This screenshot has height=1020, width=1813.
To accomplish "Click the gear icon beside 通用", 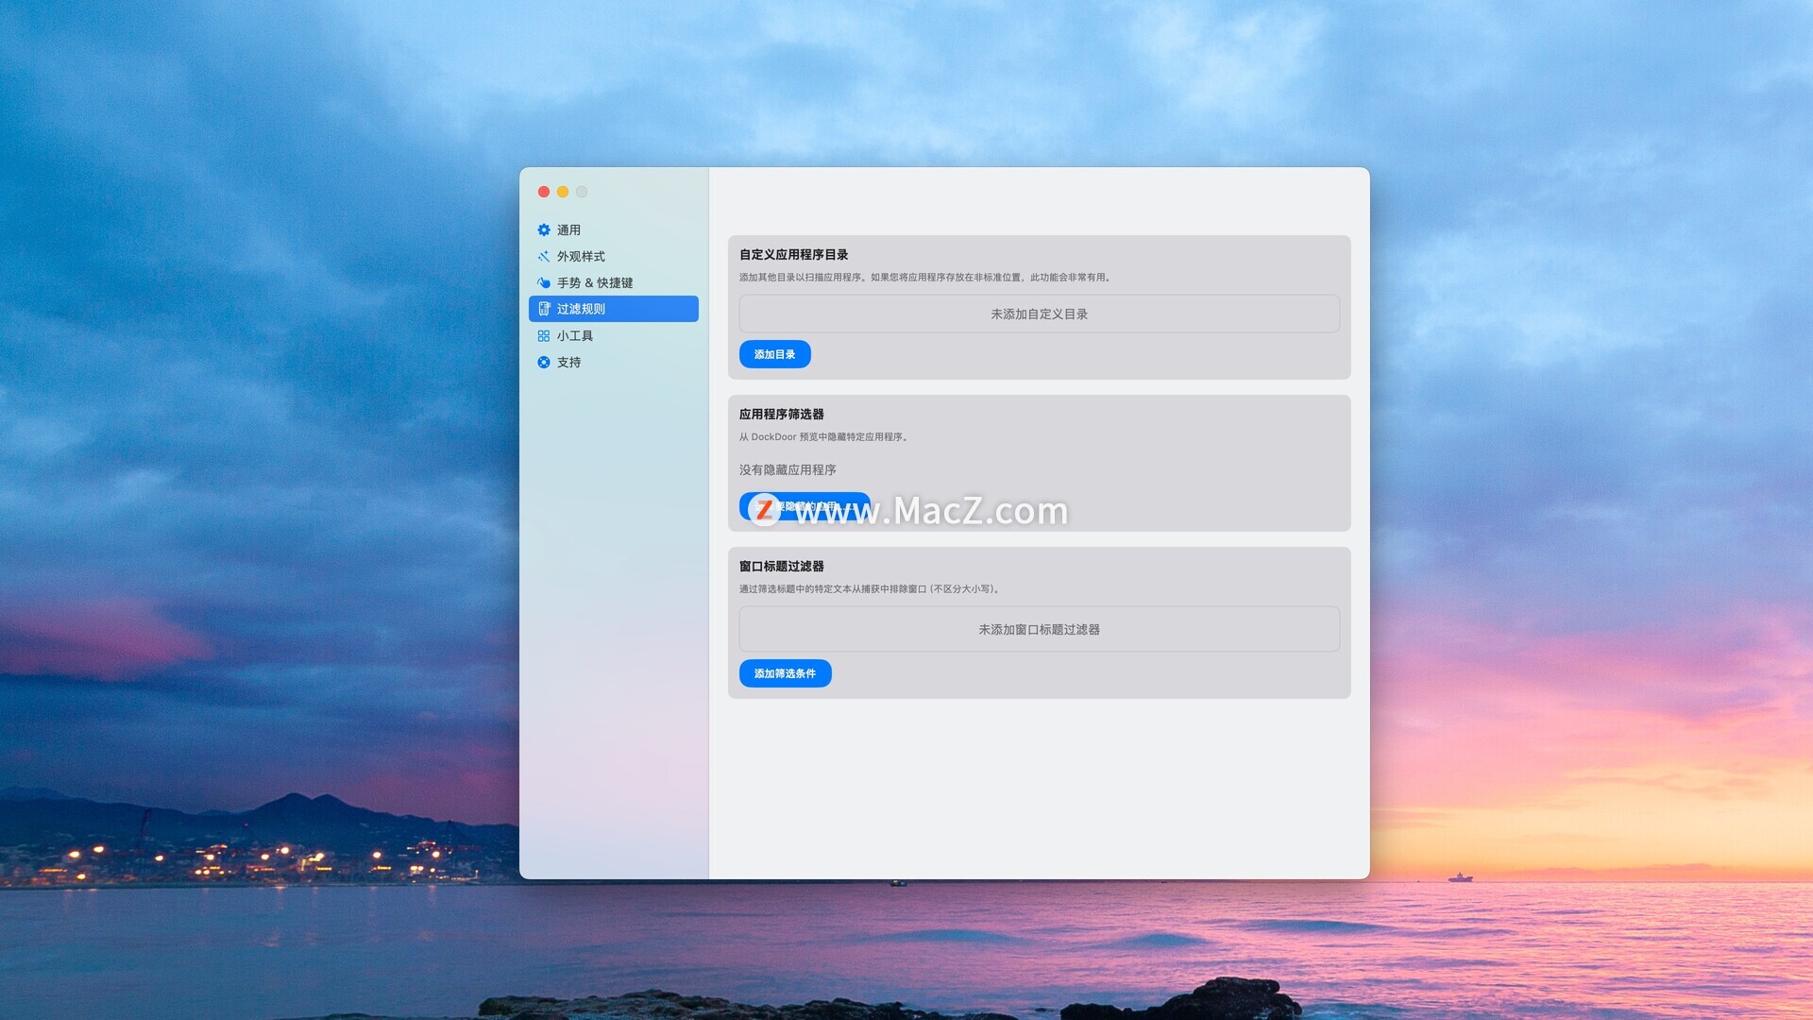I will point(544,229).
